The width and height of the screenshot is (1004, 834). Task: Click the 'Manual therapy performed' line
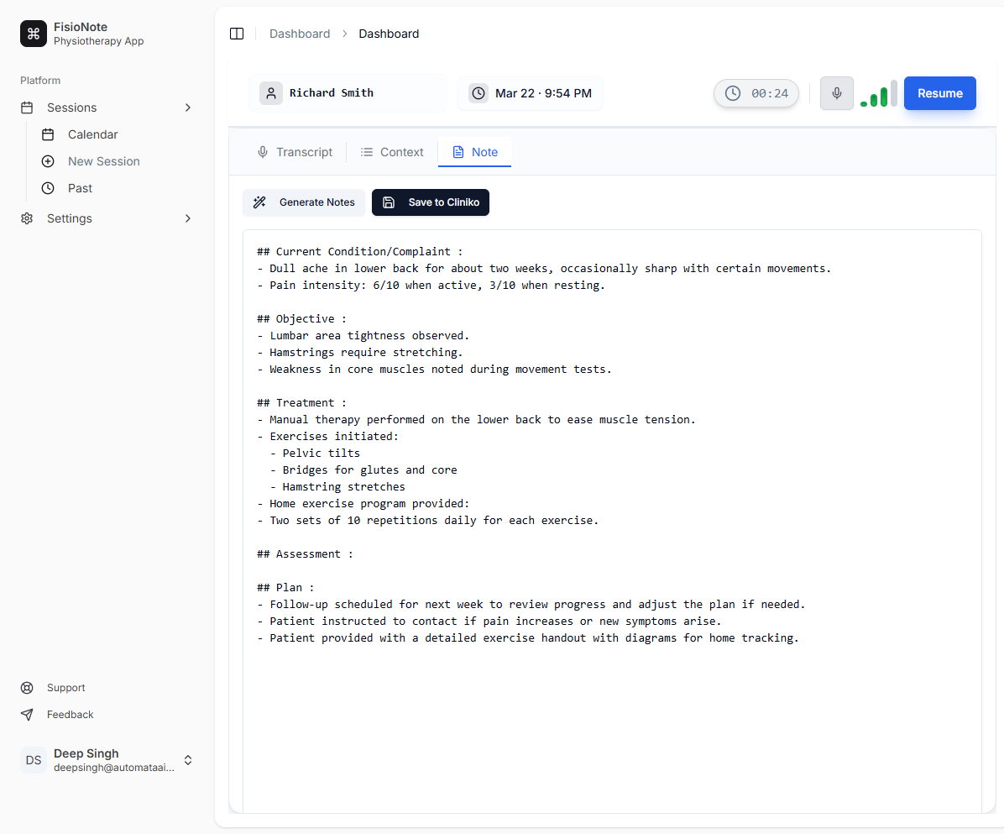point(476,420)
